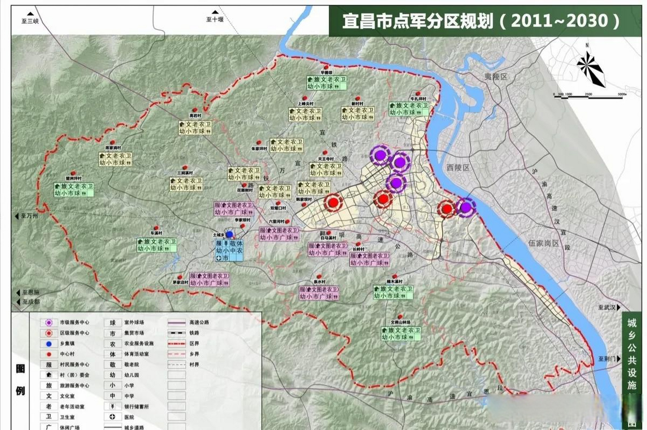Click the 至三峡 arrow at top left
Viewport: 647px width, 430px height.
(x=30, y=15)
